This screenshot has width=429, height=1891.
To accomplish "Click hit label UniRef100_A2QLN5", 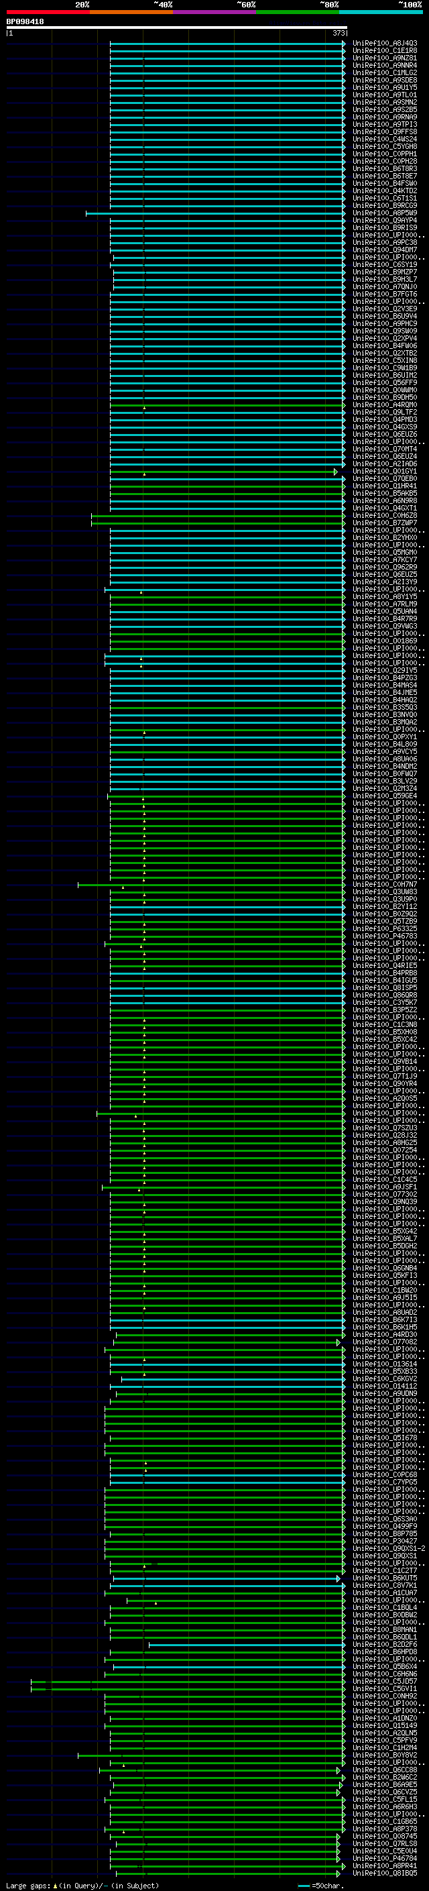I will coord(385,1733).
